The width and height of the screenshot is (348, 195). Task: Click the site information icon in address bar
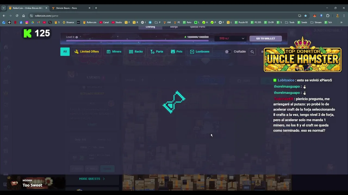[31, 16]
